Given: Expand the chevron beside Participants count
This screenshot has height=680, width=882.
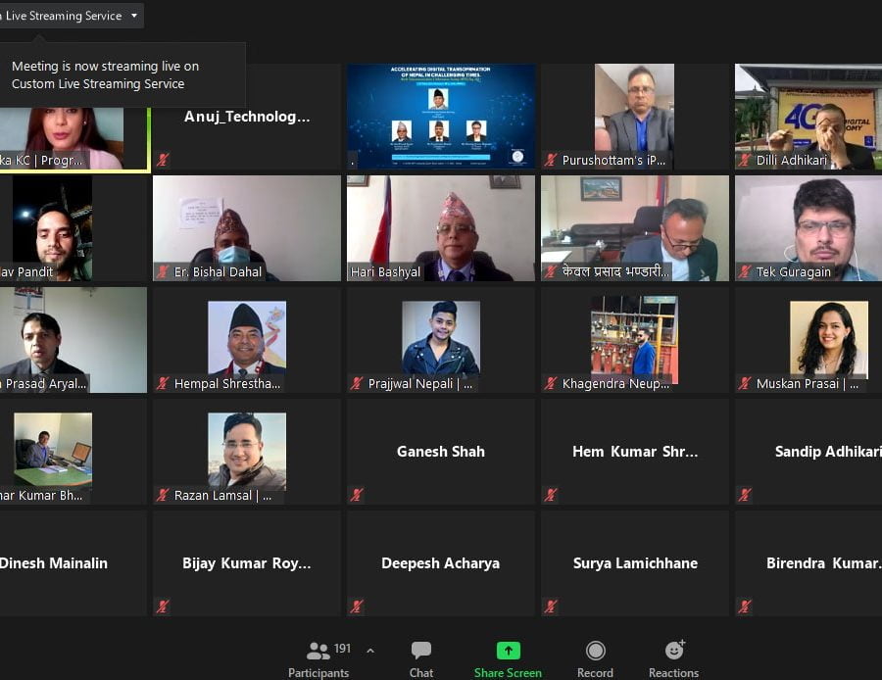Looking at the screenshot, I should point(370,650).
